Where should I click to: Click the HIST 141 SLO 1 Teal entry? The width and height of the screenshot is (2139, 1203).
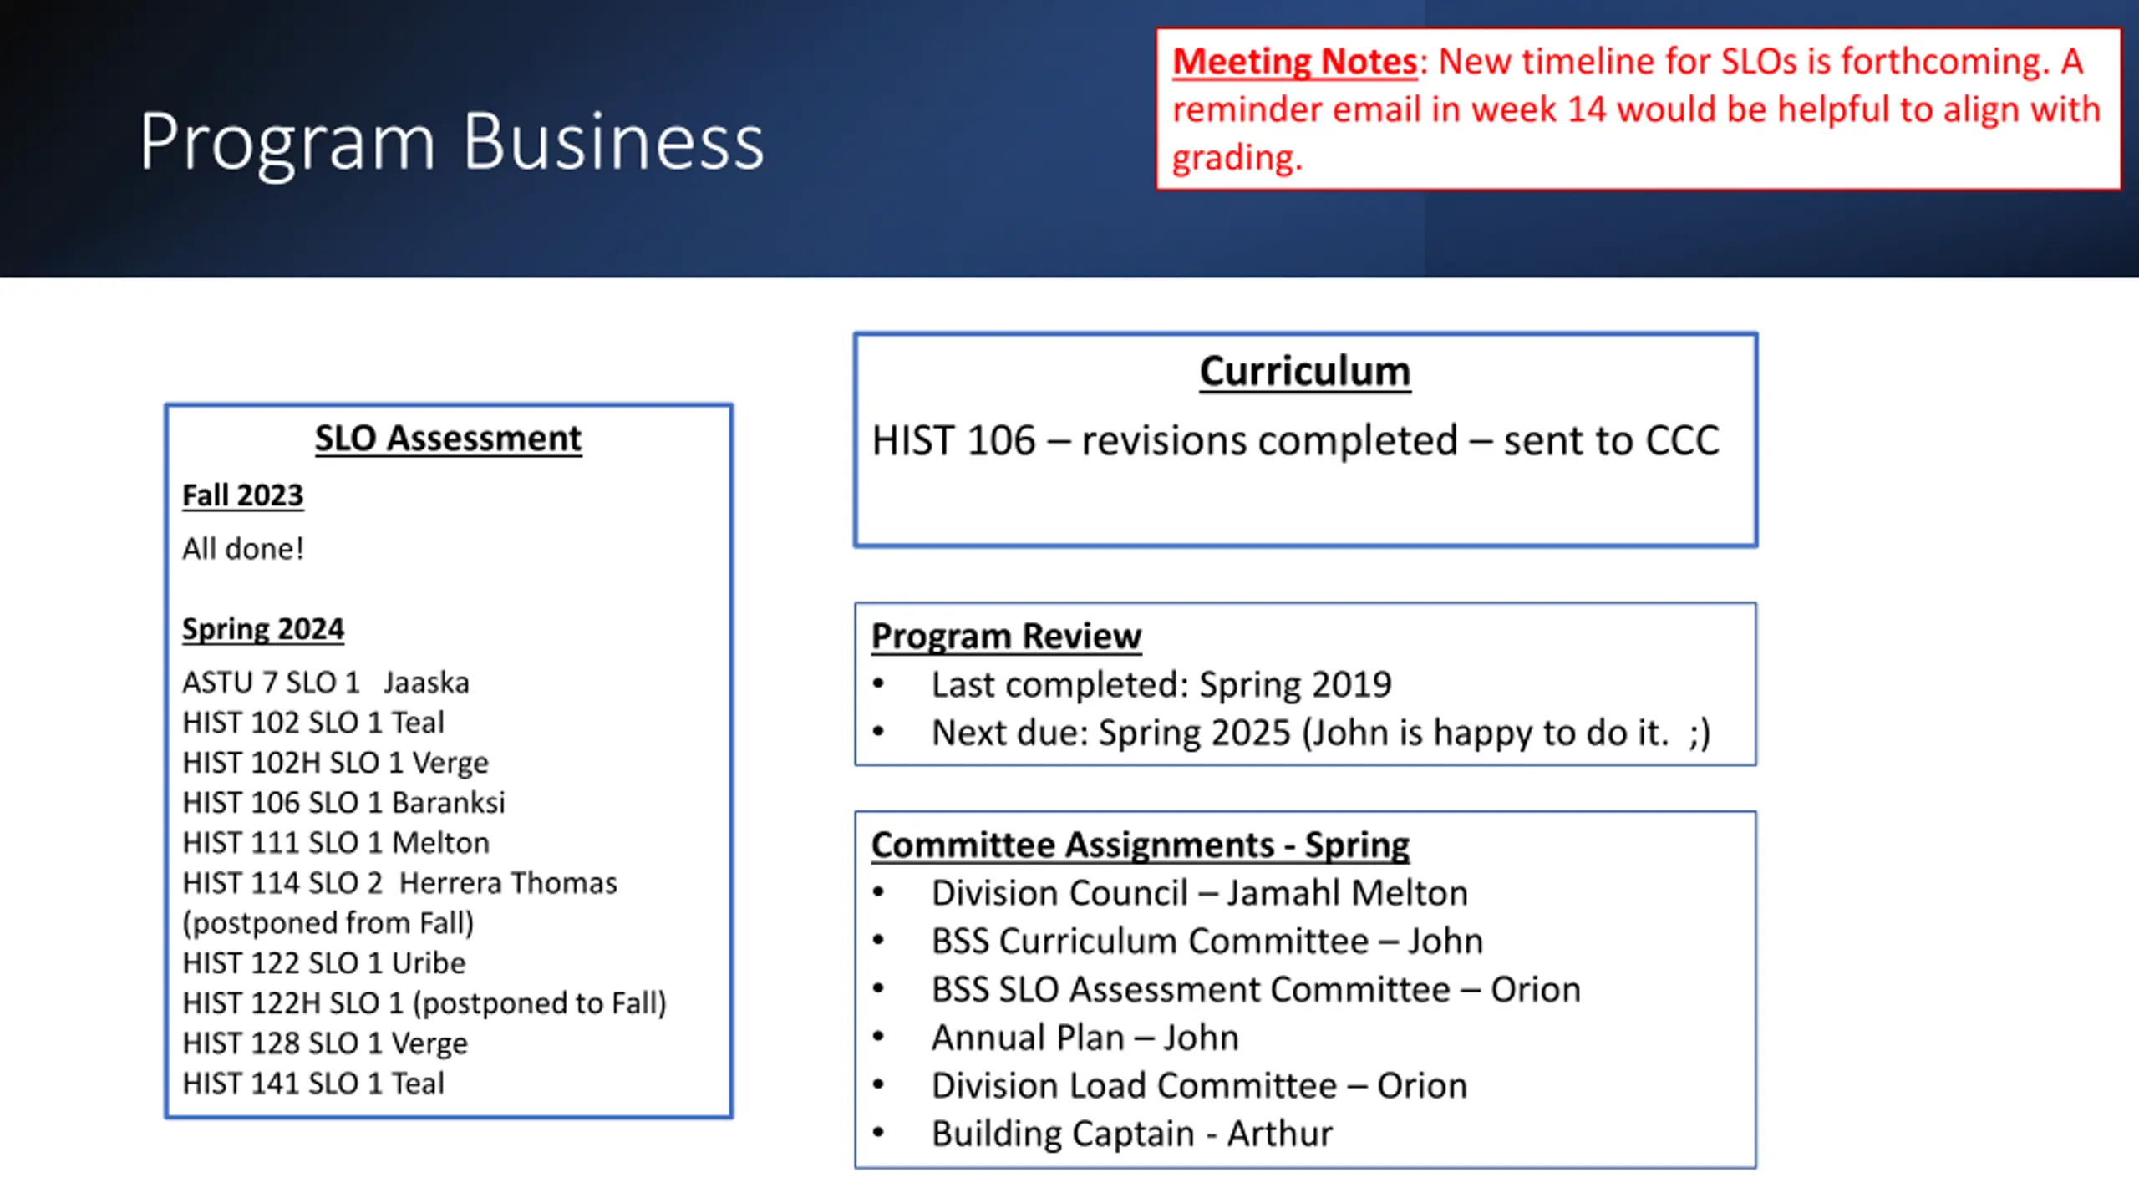(x=313, y=1084)
